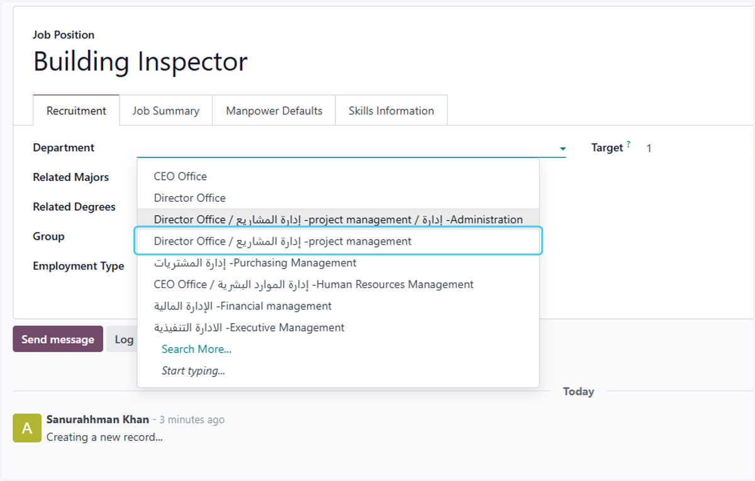The width and height of the screenshot is (755, 481).
Task: Switch to the Skills Information tab
Action: point(391,111)
